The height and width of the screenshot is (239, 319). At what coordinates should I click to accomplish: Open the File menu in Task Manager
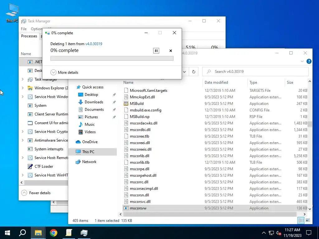tap(24, 29)
